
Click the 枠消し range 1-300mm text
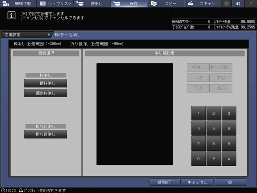coord(37,44)
